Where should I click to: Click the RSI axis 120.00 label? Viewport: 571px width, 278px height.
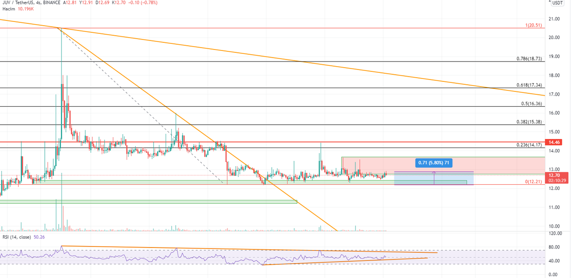[x=555, y=234]
